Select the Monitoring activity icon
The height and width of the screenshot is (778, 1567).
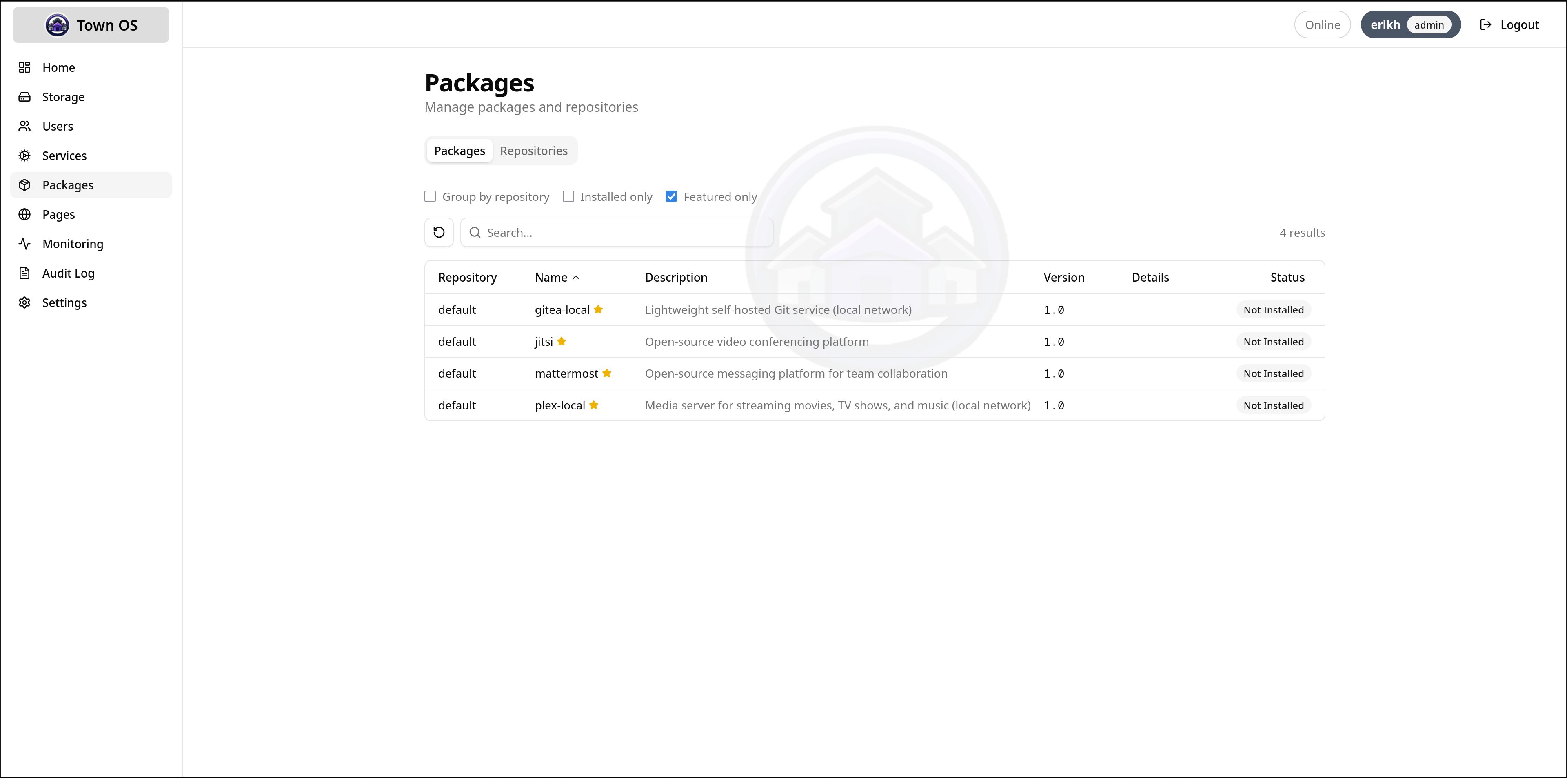[x=25, y=243]
